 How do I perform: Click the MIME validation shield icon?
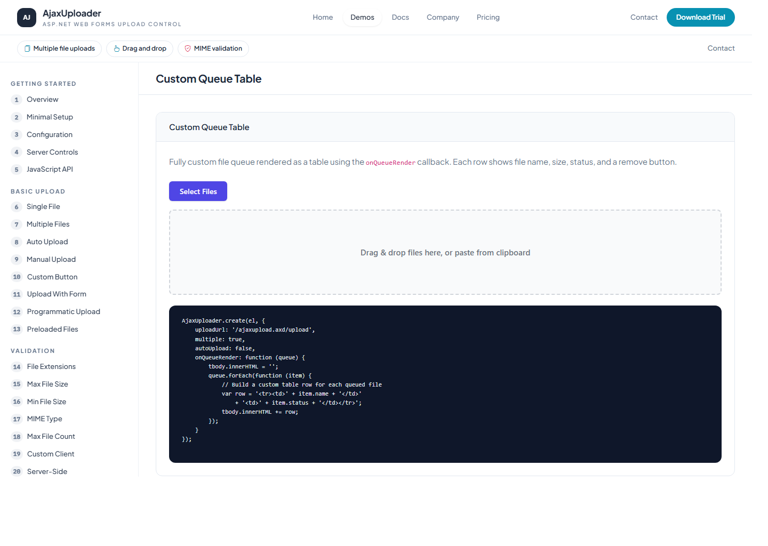(187, 49)
